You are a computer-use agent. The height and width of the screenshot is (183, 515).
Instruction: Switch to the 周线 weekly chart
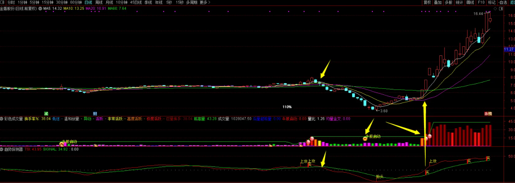click(x=99, y=2)
